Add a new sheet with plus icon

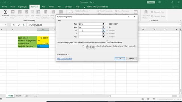pyautogui.click(x=36, y=96)
